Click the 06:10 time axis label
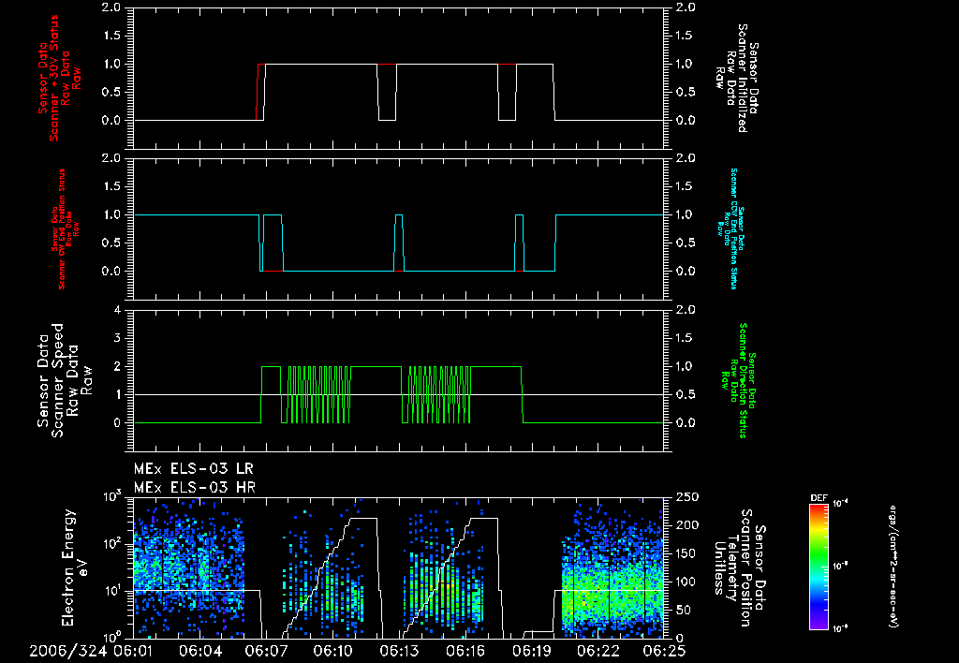This screenshot has height=663, width=959. pos(333,651)
